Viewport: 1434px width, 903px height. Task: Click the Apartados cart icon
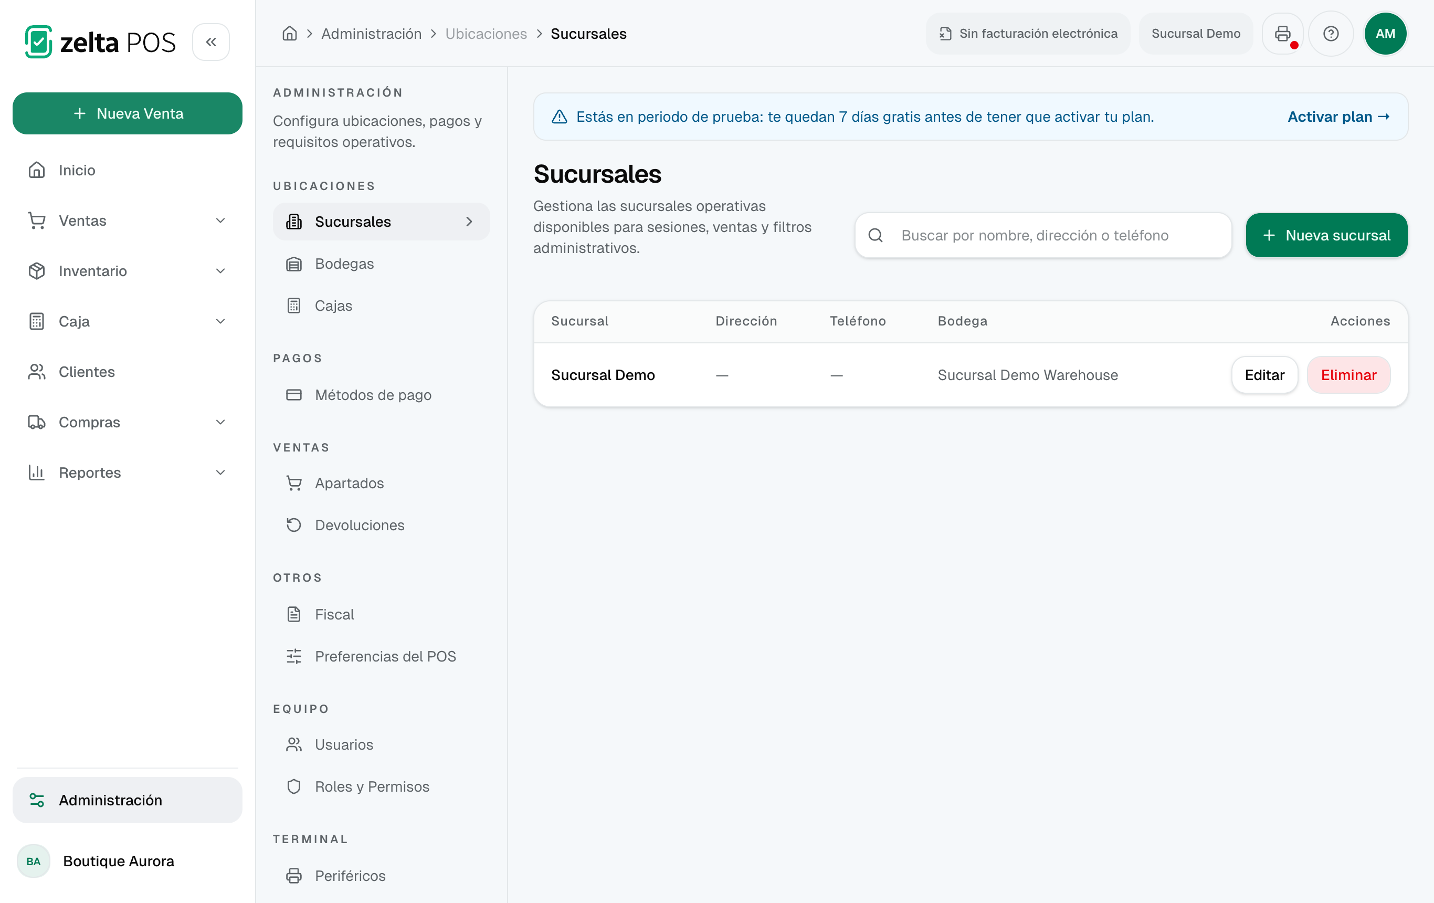point(294,483)
